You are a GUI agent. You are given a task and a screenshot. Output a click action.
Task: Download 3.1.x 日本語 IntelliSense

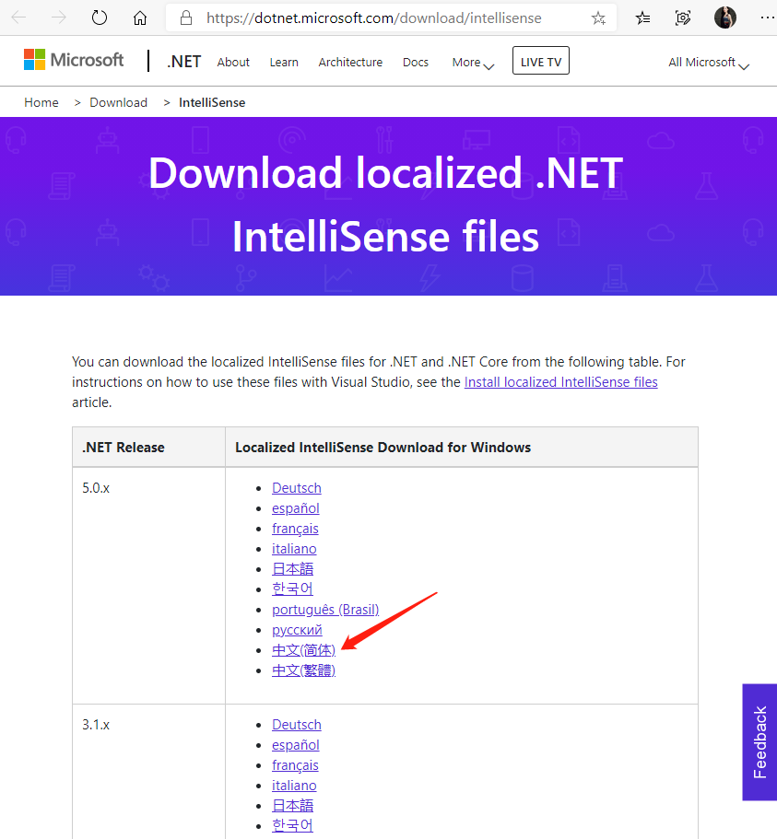coord(292,805)
